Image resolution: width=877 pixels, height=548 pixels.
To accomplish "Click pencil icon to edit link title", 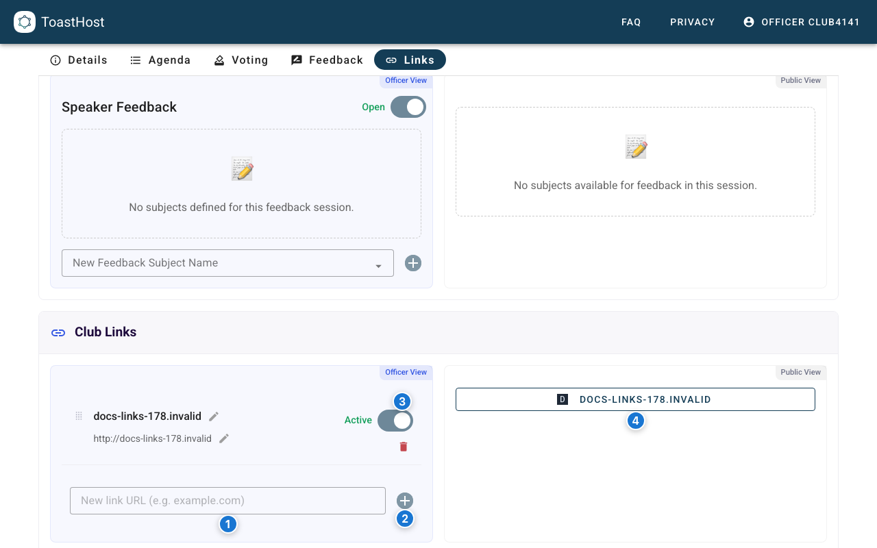I will (x=214, y=416).
